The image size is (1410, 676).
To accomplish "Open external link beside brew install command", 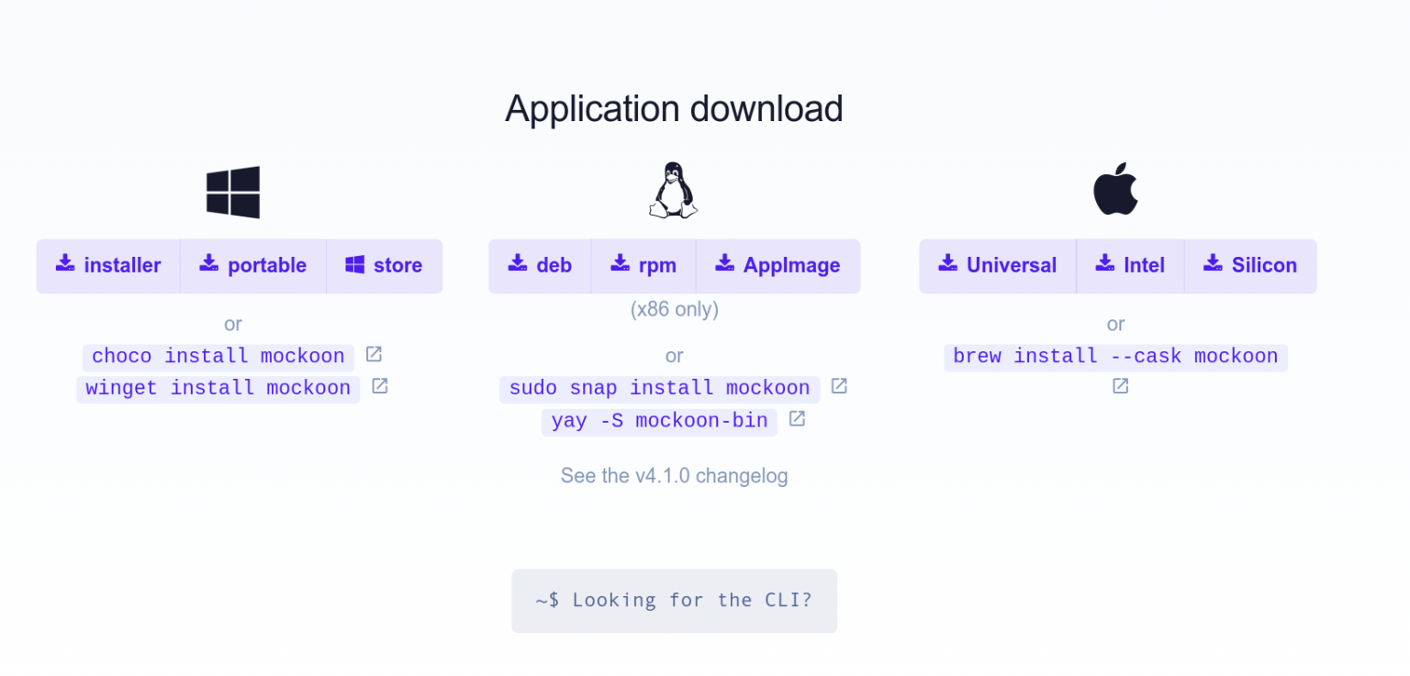I will point(1119,386).
